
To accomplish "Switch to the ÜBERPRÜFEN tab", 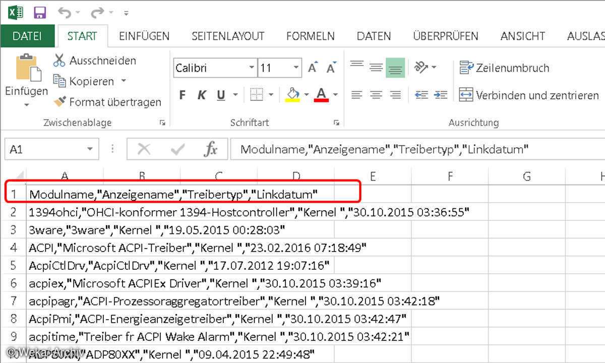I will (x=445, y=36).
